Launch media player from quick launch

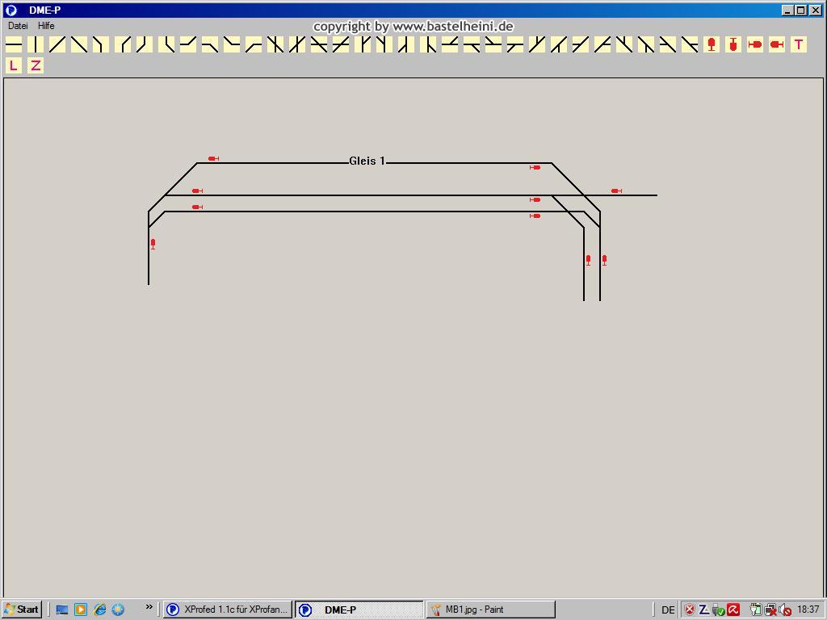(81, 610)
